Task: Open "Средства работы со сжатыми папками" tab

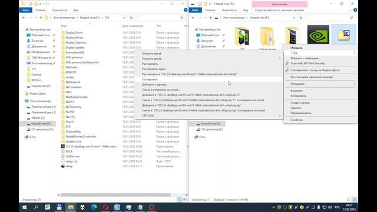Action: 279,10
